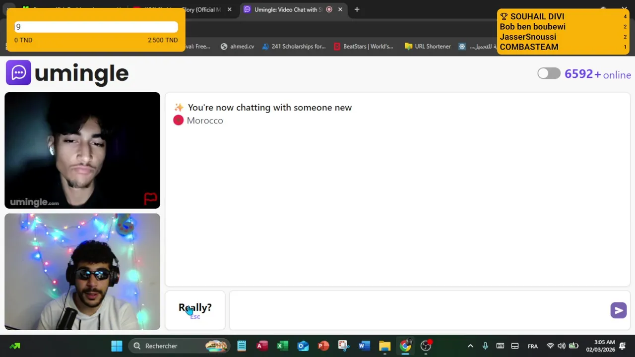The height and width of the screenshot is (357, 635).
Task: Expand the hidden system tray icons chevron
Action: coord(470,346)
